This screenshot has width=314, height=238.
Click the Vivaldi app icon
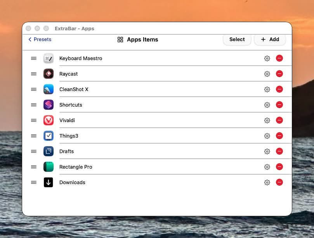click(x=49, y=121)
